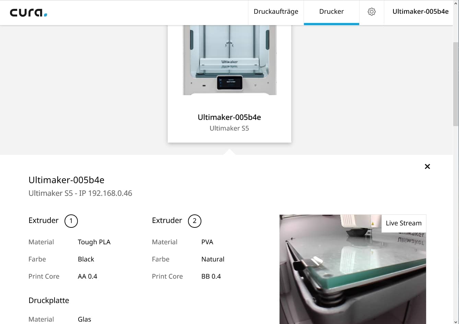Click the Ultimaker-005b4e printer card title
Image resolution: width=459 pixels, height=324 pixels.
[x=229, y=117]
